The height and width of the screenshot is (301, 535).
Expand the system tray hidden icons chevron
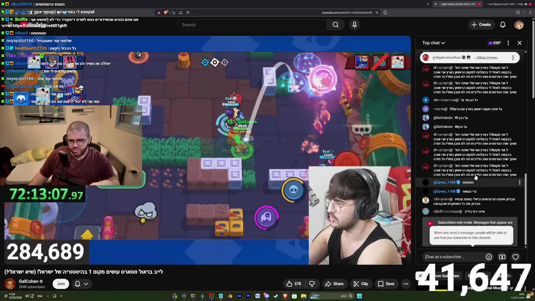point(61,296)
